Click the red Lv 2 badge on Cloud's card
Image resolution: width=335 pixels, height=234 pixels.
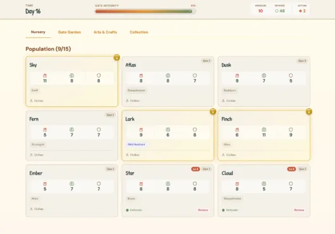tap(291, 169)
